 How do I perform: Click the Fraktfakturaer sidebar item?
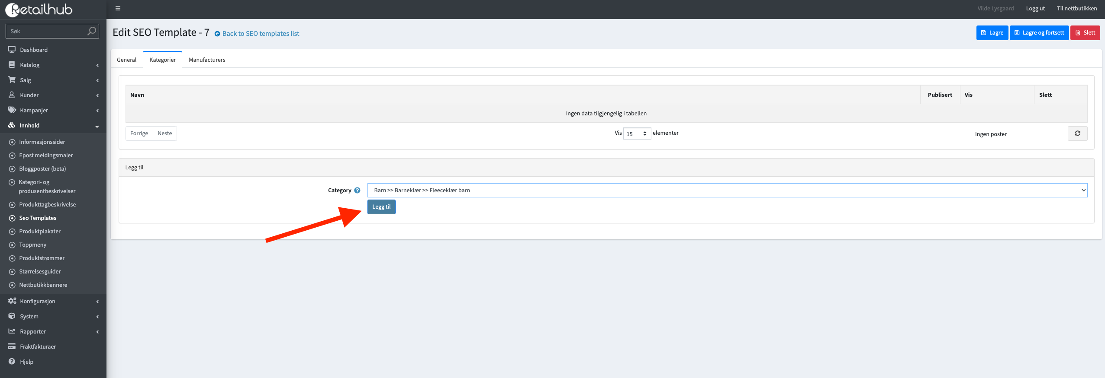click(38, 346)
